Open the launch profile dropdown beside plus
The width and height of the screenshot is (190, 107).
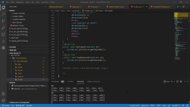click(174, 81)
